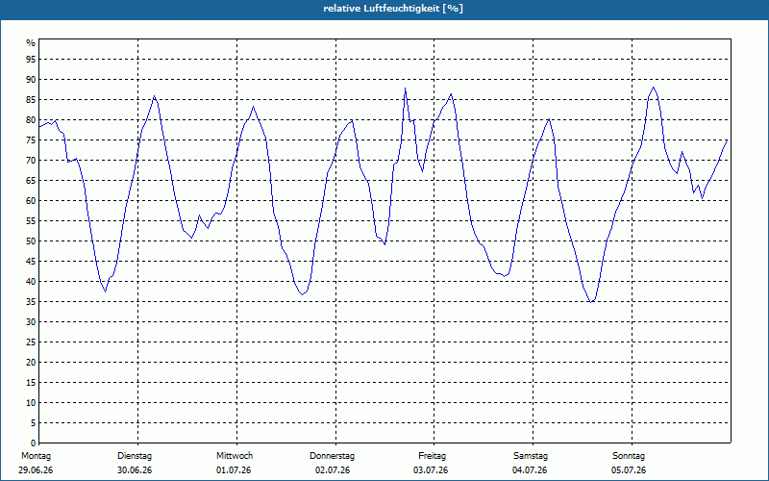Viewport: 769px width, 481px height.
Task: Click the '%' unit label on the y-axis
Action: 31,43
